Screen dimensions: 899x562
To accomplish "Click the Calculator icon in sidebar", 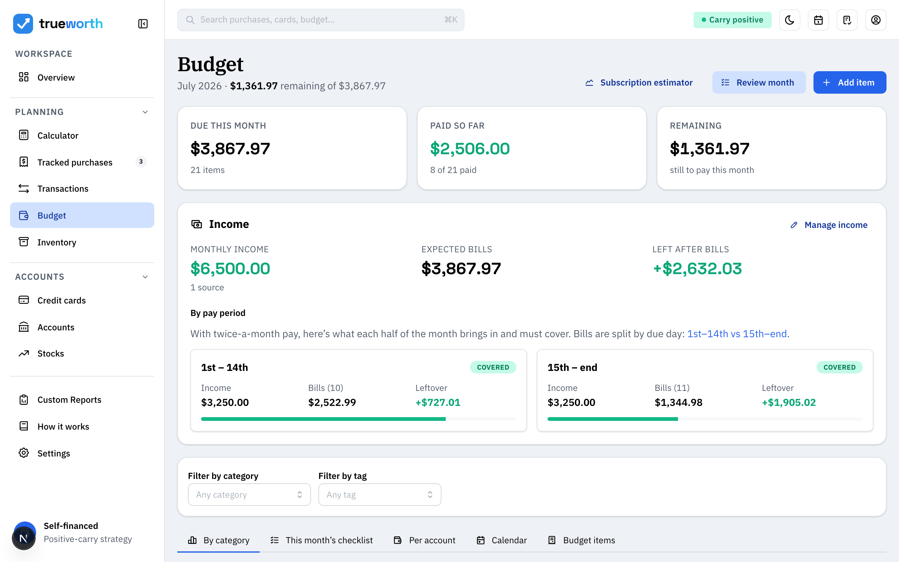I will click(x=24, y=135).
